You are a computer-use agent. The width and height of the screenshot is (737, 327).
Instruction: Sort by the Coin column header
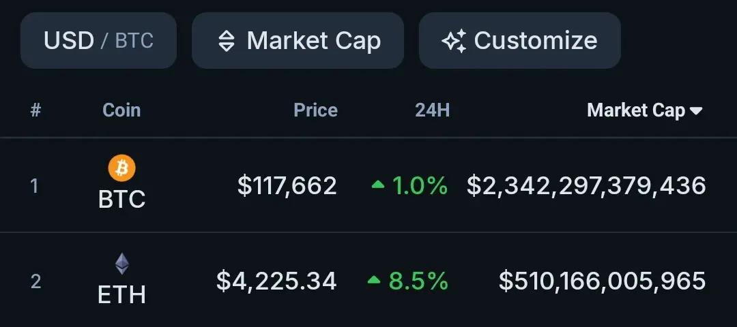pyautogui.click(x=121, y=110)
